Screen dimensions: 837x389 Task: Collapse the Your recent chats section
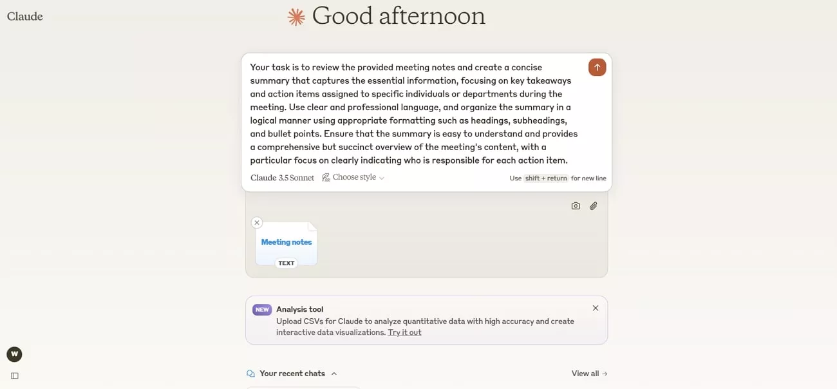[x=334, y=374]
